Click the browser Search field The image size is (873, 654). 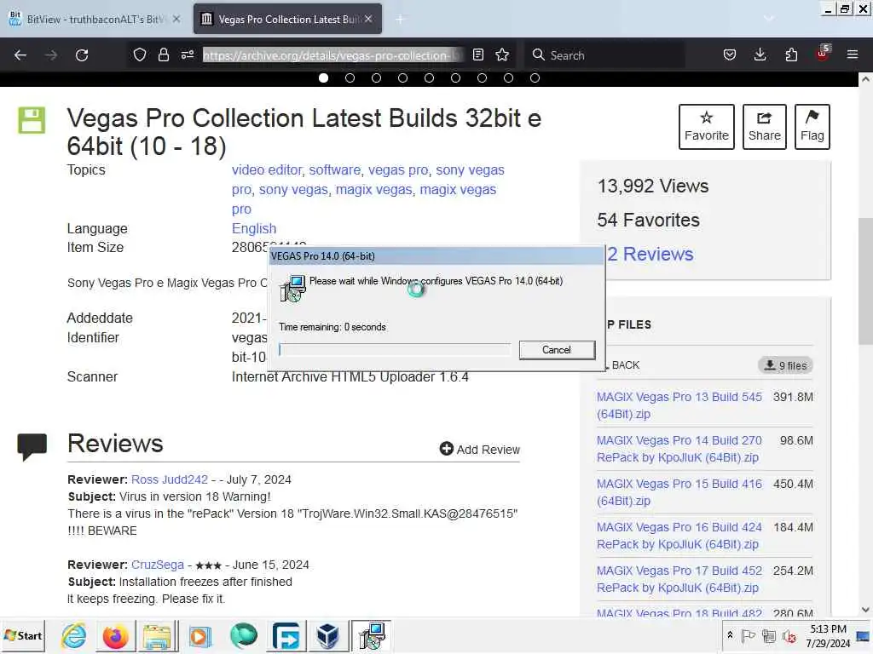604,55
